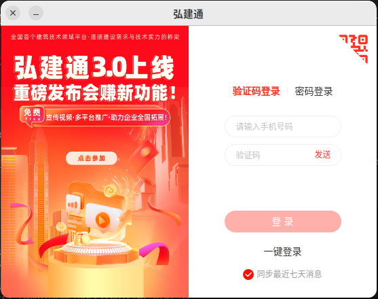
Task: Close the 弘建通 window
Action: pyautogui.click(x=13, y=13)
